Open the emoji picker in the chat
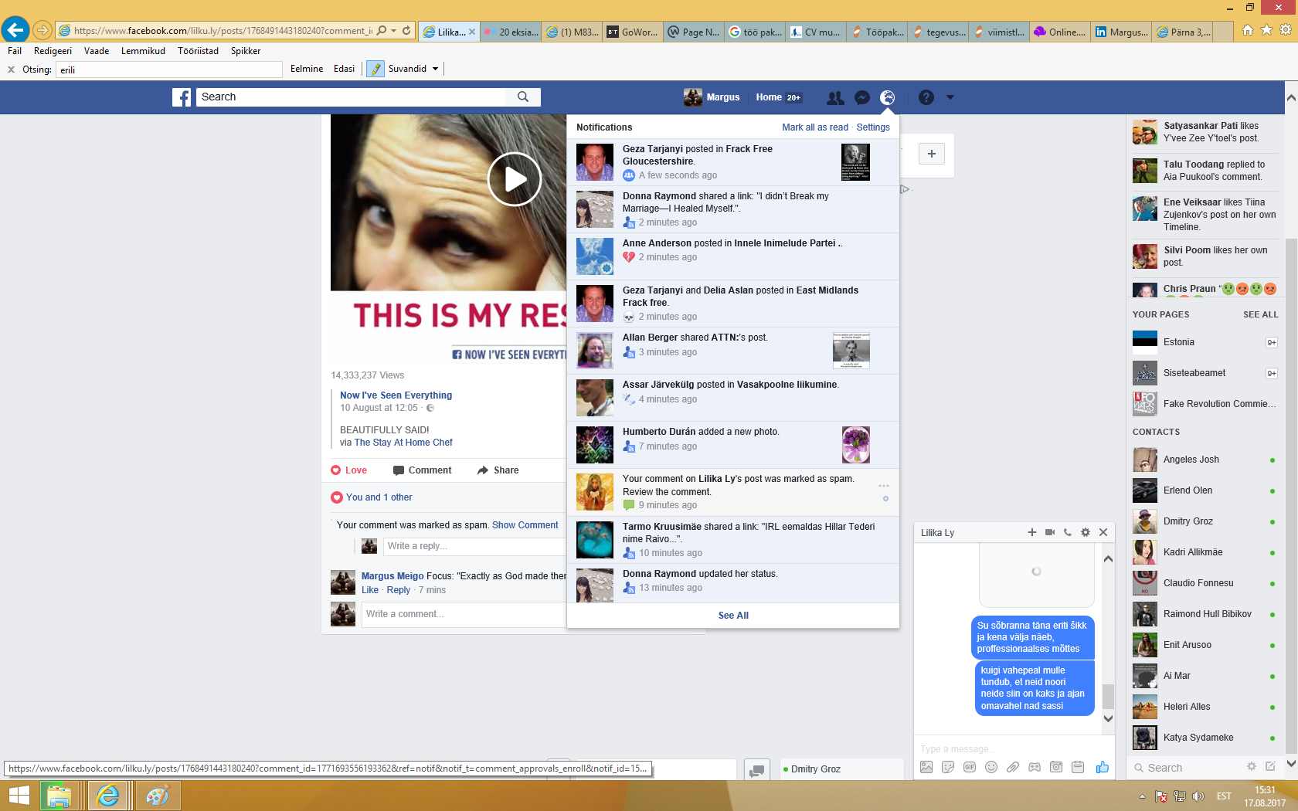The height and width of the screenshot is (811, 1298). 991,767
